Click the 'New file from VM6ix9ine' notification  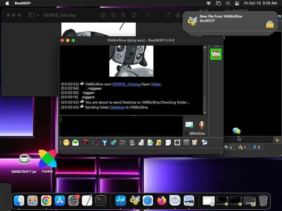pyautogui.click(x=230, y=21)
